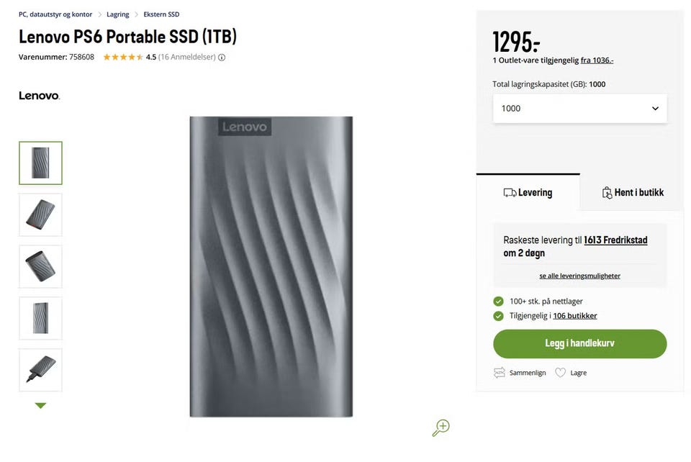Open the 106 butikker availability link
691x462 pixels.
coord(574,316)
